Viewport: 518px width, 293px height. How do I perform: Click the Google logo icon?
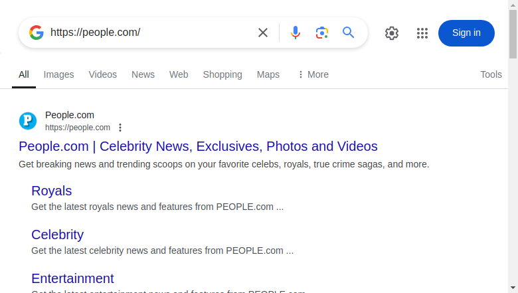pos(37,33)
